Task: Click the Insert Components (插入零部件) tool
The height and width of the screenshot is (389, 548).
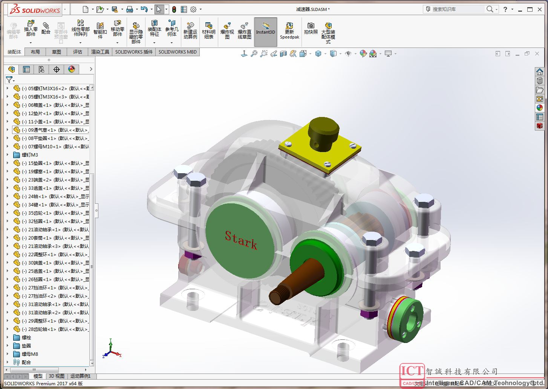Action: pyautogui.click(x=31, y=29)
